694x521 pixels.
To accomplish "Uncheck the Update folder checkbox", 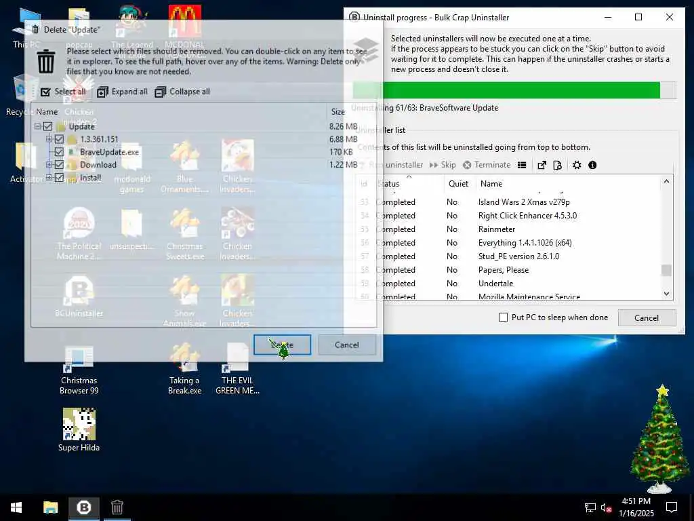I will [x=48, y=126].
